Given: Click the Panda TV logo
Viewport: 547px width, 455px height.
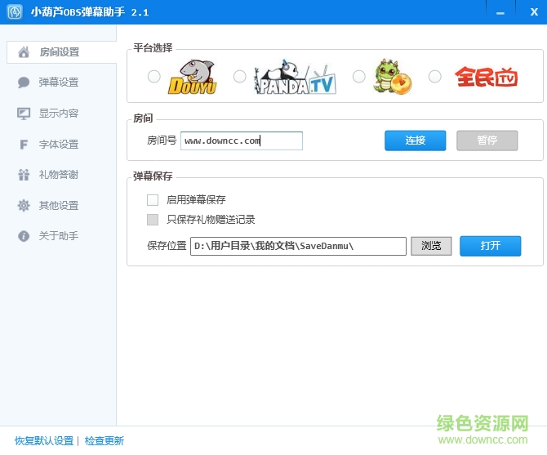Looking at the screenshot, I should (x=295, y=77).
